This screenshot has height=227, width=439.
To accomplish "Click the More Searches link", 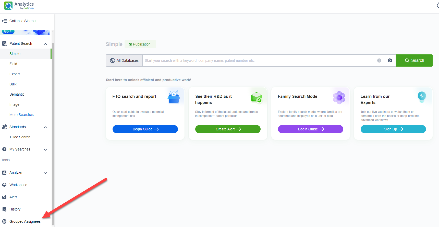I will coord(21,115).
